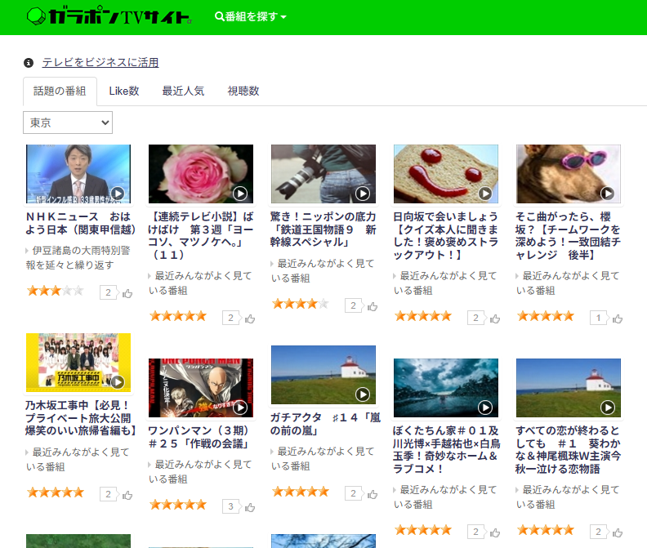
Task: Like 乃木坂工事中 with thumbs-up icon
Action: 127,495
